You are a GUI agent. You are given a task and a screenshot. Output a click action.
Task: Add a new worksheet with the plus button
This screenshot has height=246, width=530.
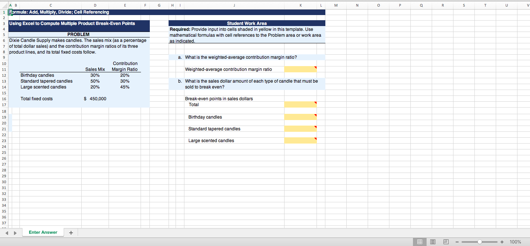(71, 232)
